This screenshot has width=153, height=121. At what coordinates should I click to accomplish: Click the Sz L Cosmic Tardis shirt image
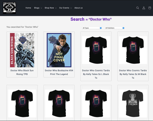(x=96, y=50)
